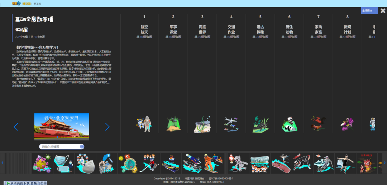Click the 数字博物馆---向万物学习! heading
Image resolution: width=387 pixels, height=185 pixels.
[37, 47]
